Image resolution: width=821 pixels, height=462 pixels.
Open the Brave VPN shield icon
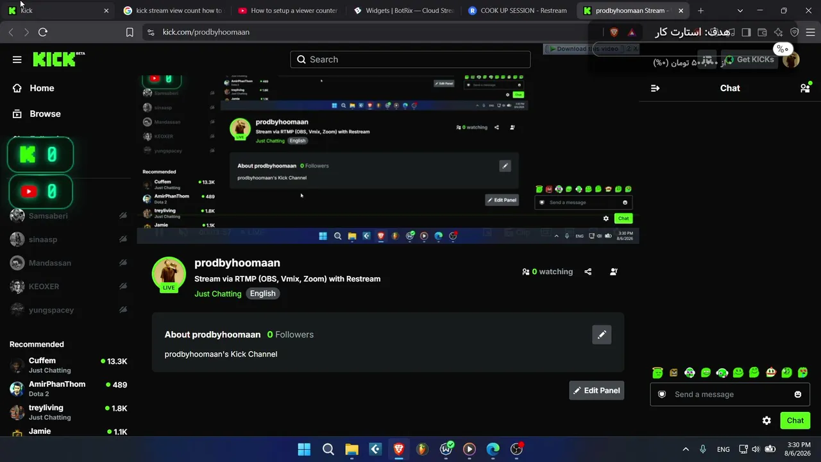[x=794, y=32]
